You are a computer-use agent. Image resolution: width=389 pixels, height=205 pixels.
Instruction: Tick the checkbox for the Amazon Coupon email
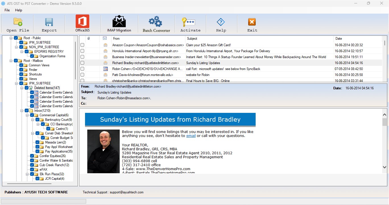[82, 45]
